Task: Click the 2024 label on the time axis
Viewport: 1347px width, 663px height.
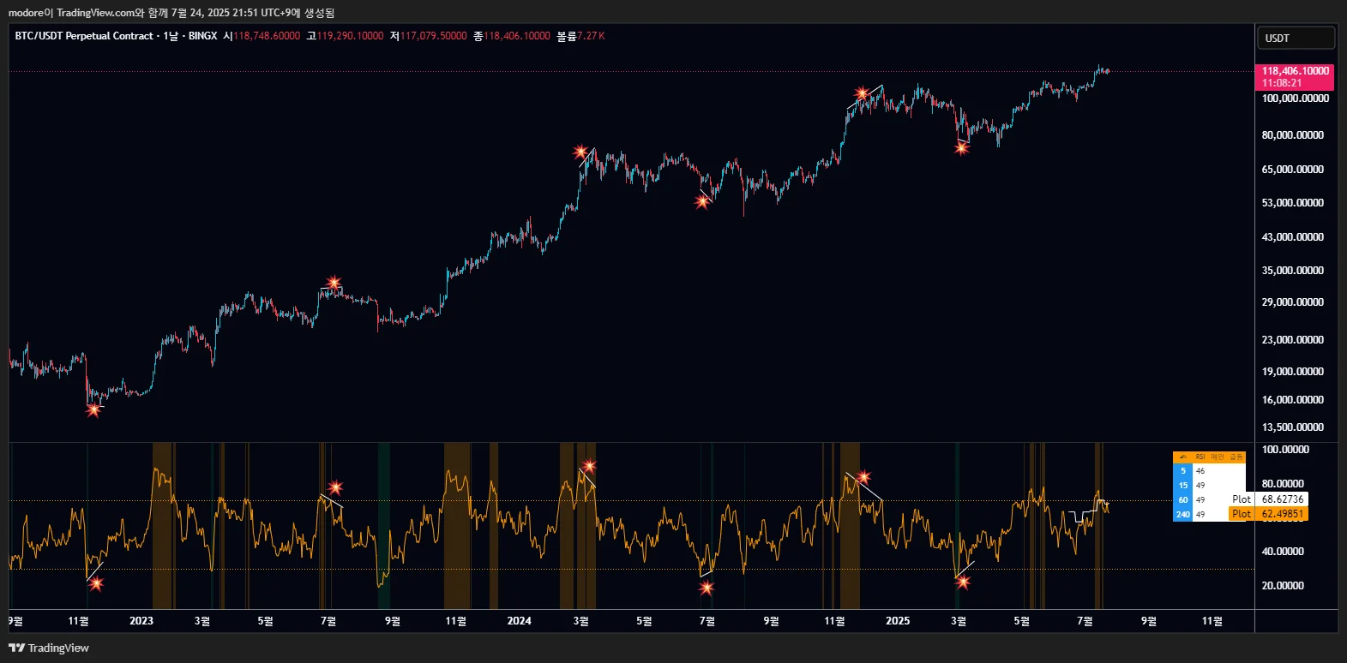Action: (x=519, y=621)
